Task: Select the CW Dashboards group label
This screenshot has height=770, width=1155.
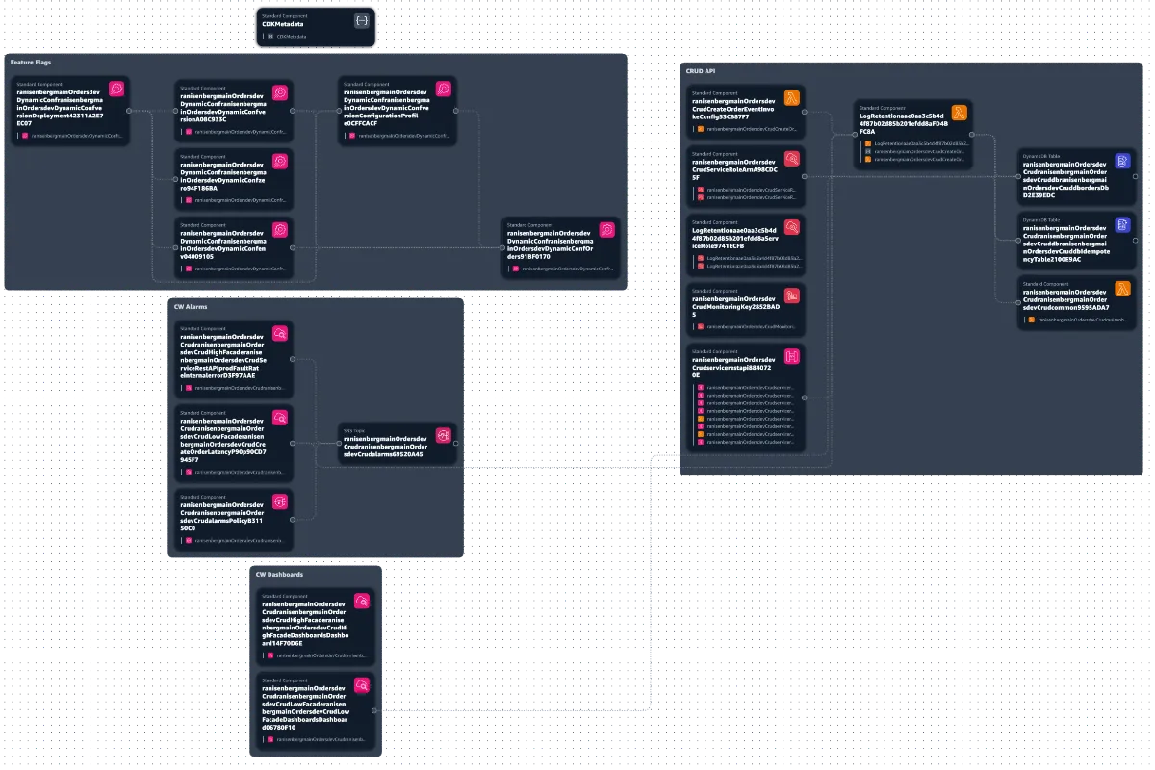Action: click(x=280, y=575)
